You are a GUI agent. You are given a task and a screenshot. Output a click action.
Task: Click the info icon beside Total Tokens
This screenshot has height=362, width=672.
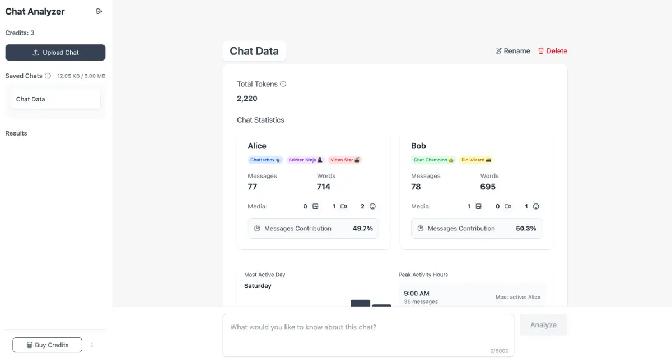click(x=283, y=84)
